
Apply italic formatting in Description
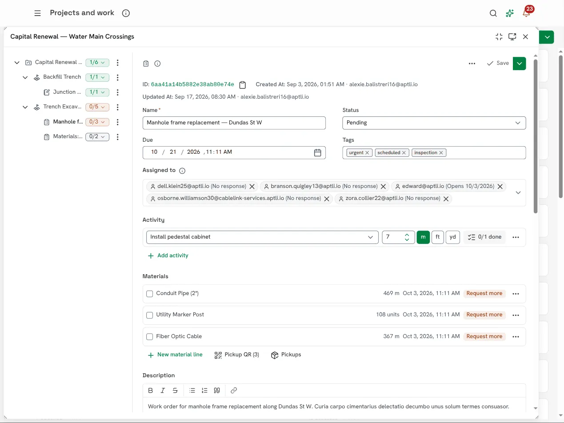click(x=163, y=391)
